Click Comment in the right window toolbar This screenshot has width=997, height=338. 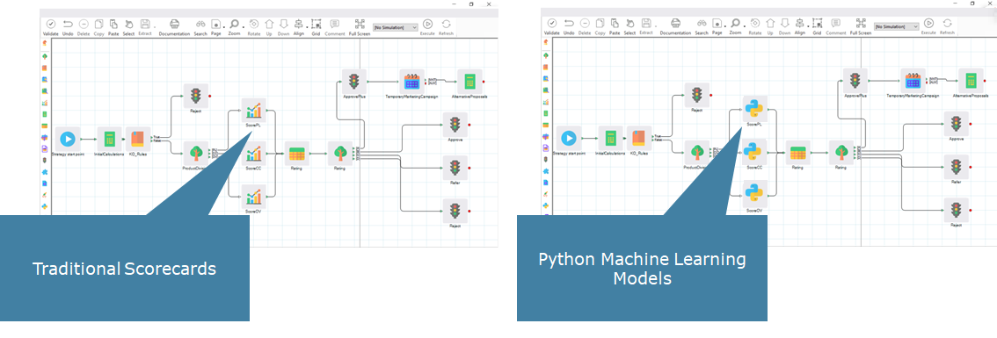tap(835, 26)
